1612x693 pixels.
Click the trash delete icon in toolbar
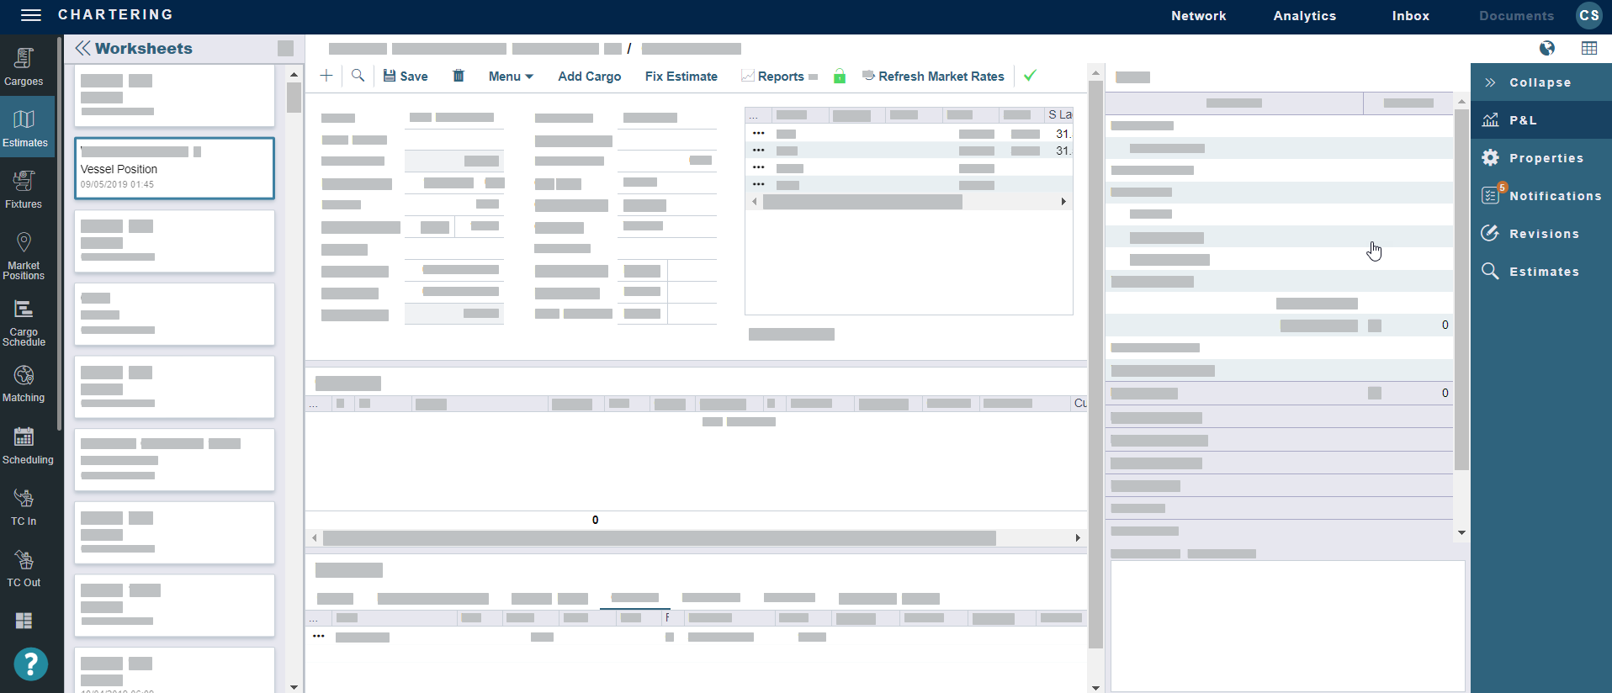(x=459, y=76)
